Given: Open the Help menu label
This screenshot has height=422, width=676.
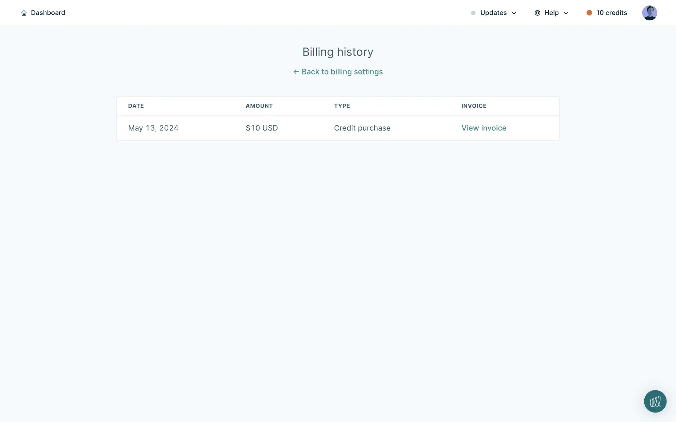Looking at the screenshot, I should coord(551,13).
